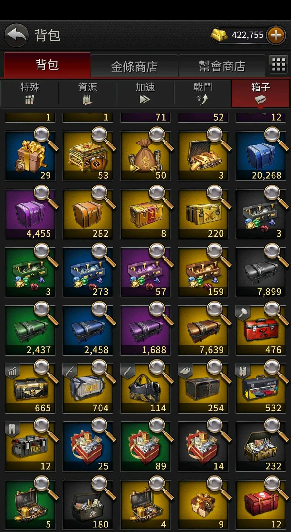The width and height of the screenshot is (291, 532).
Task: Select the purple arms crate with 4,455
Action: click(30, 214)
